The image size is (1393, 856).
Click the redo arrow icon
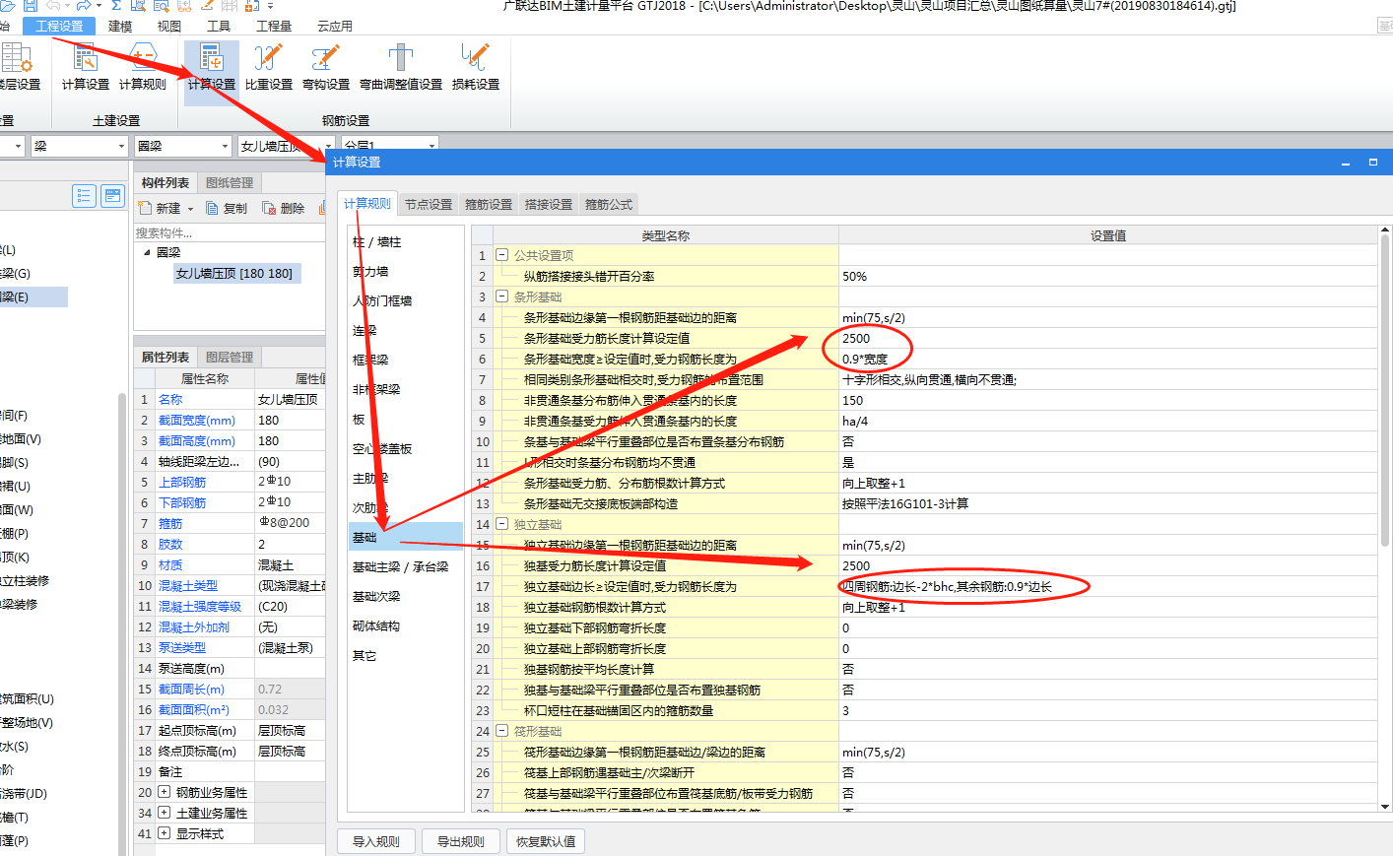(x=84, y=6)
